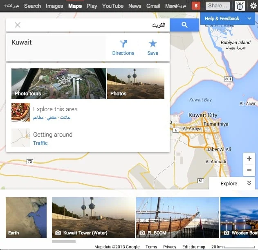258x250 pixels.
Task: Switch to the Earth view thumbnail
Action: [26, 218]
